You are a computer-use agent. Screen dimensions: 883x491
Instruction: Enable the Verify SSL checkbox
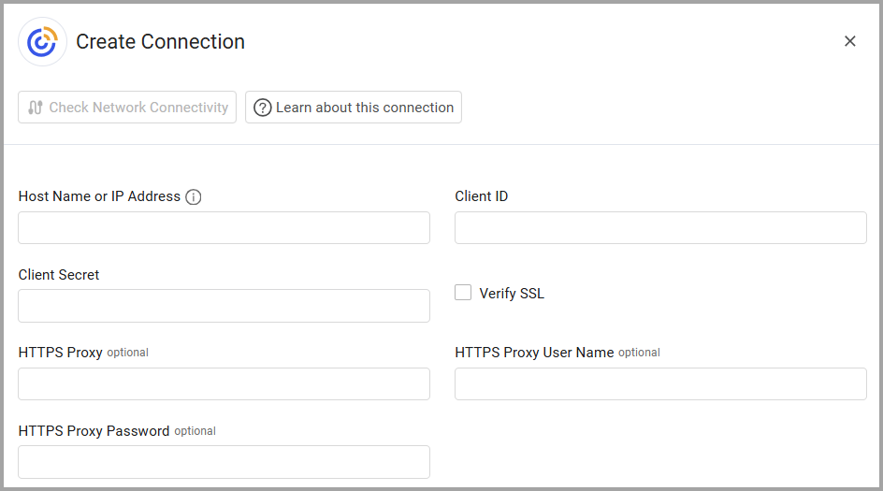[463, 293]
